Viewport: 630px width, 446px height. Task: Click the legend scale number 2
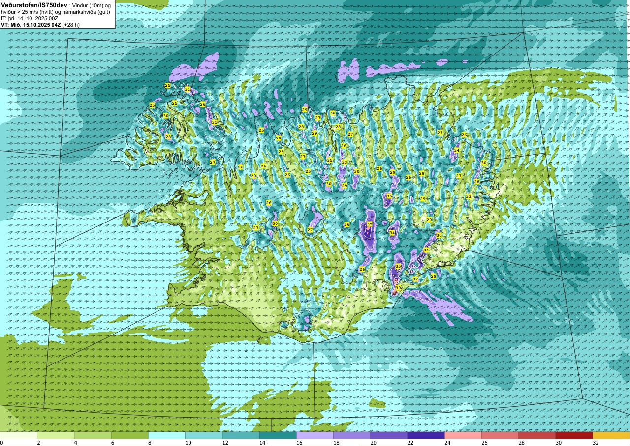pyautogui.click(x=38, y=443)
